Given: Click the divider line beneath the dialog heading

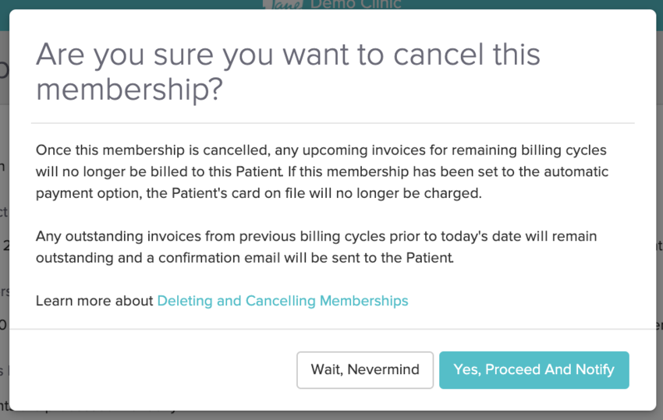Looking at the screenshot, I should coord(333,123).
